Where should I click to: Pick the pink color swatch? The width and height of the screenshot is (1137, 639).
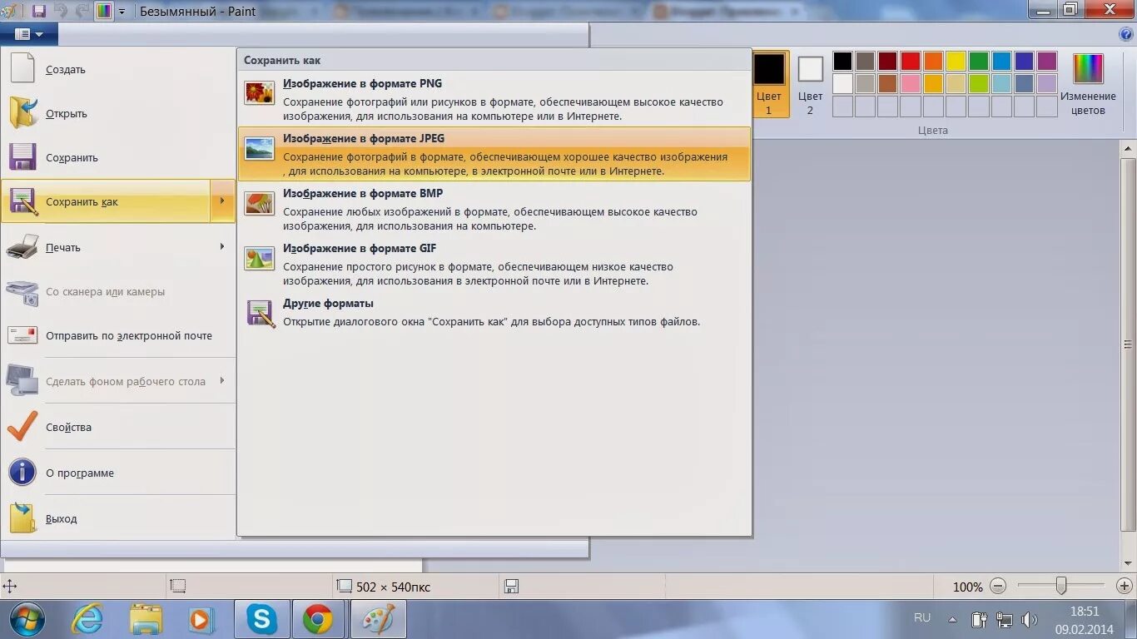911,83
